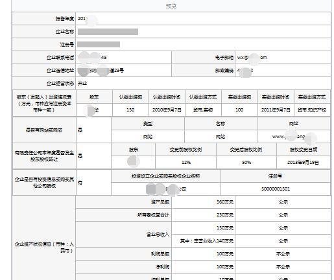The width and height of the screenshot is (334, 280).
Task: Click the www website address cell
Action: coord(294,137)
